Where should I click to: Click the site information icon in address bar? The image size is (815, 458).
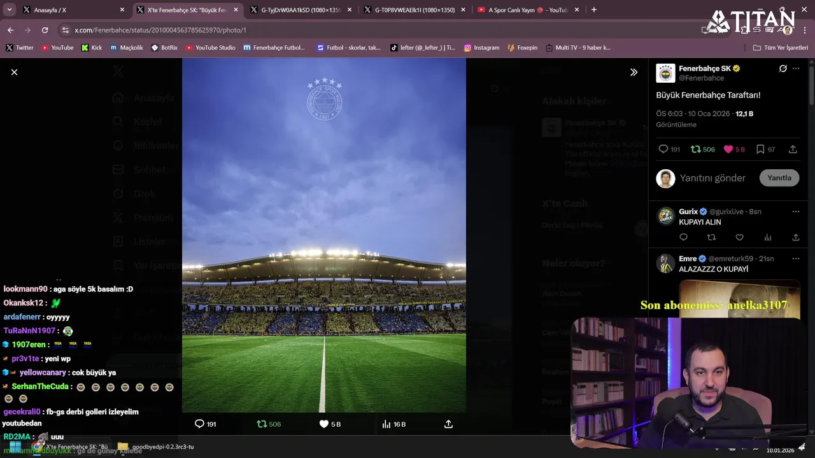[65, 30]
